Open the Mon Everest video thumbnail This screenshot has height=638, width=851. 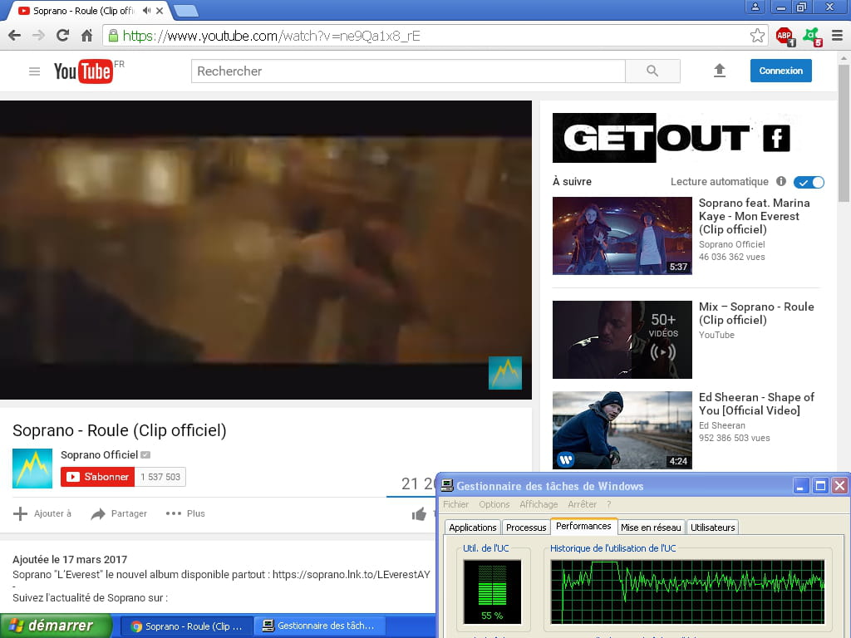[622, 235]
